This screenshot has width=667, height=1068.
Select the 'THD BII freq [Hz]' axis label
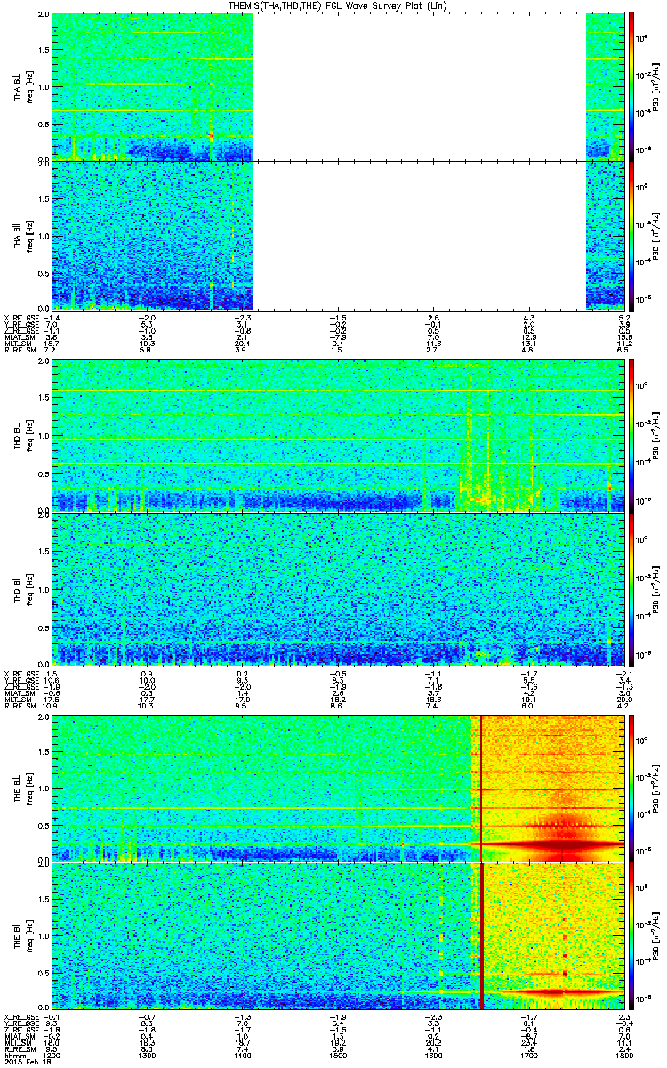(x=22, y=588)
